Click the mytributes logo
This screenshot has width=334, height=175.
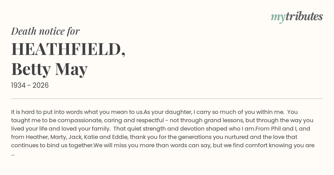pyautogui.click(x=297, y=17)
